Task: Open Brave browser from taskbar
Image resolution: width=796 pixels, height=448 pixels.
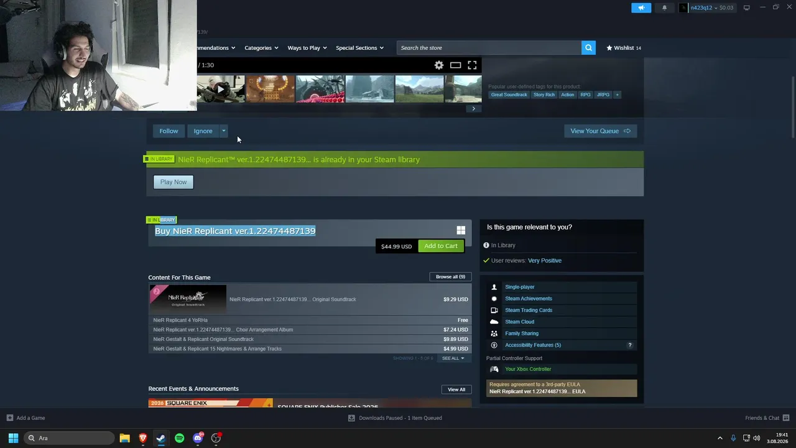Action: pos(142,438)
